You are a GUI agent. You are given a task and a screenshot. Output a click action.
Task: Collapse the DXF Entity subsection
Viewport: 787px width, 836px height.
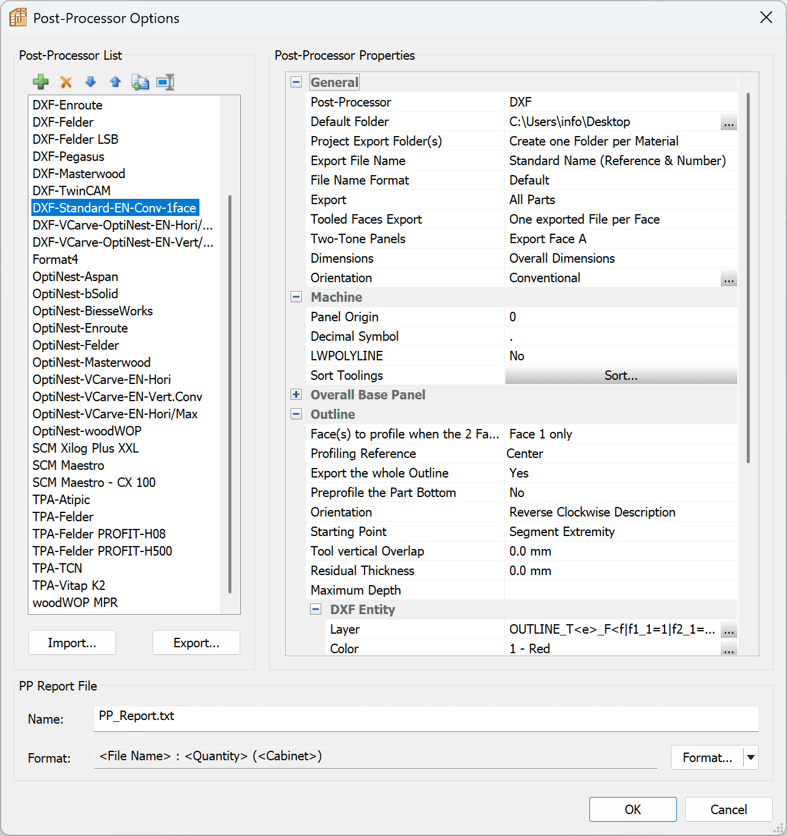(x=316, y=609)
